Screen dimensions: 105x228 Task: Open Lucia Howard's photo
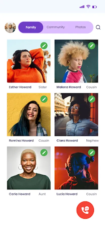point(76,168)
